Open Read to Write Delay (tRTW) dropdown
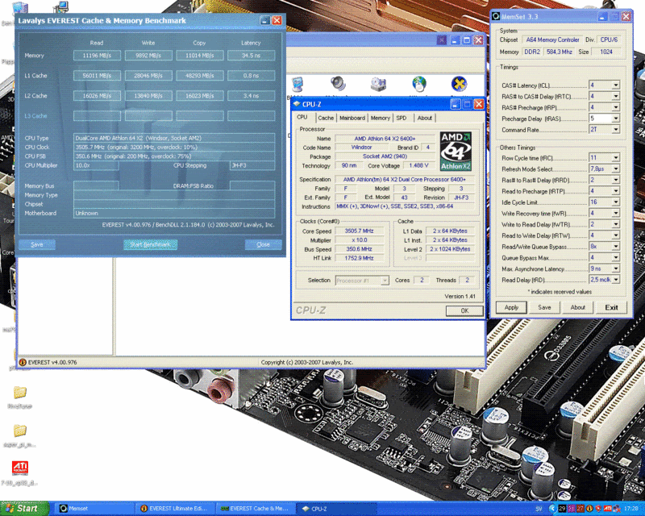This screenshot has width=645, height=516. pyautogui.click(x=615, y=235)
